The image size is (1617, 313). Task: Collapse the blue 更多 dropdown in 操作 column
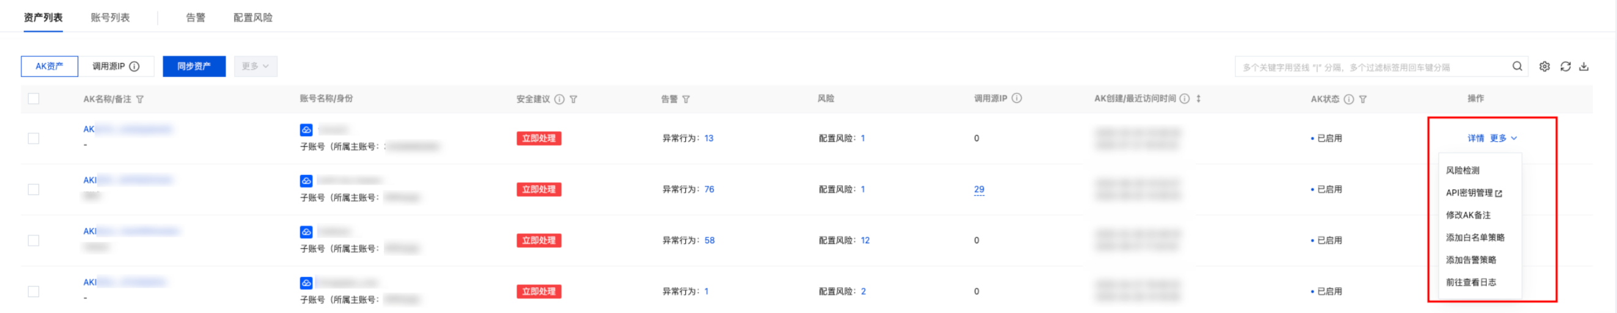coord(1503,138)
